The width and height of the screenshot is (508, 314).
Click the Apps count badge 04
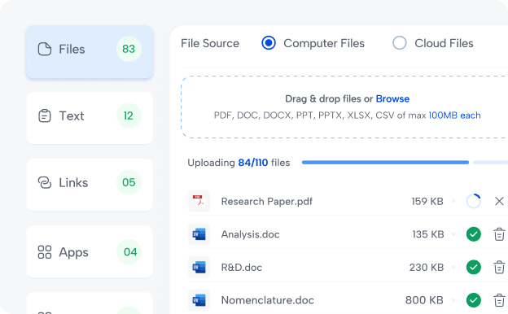tap(129, 252)
